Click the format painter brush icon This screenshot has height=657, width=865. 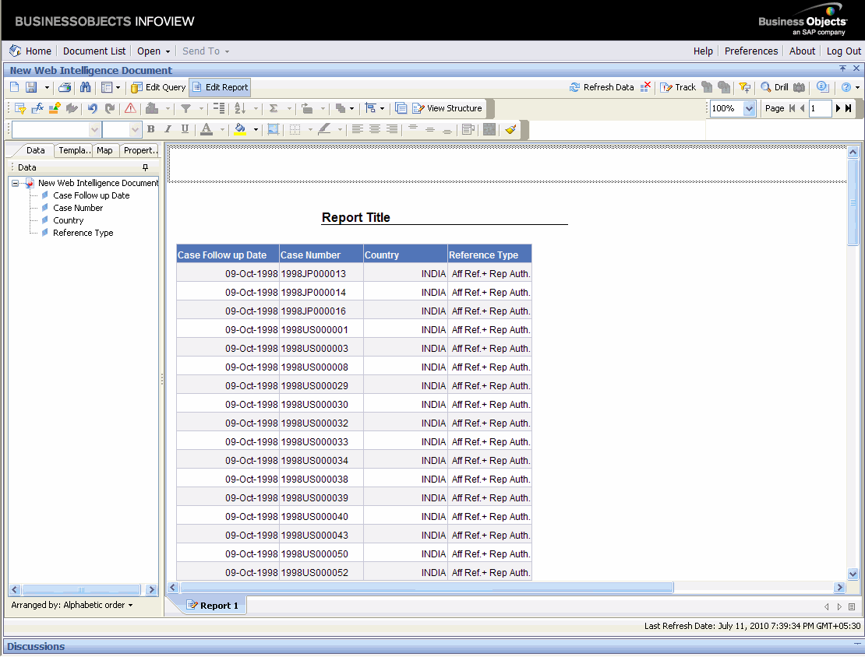click(511, 129)
